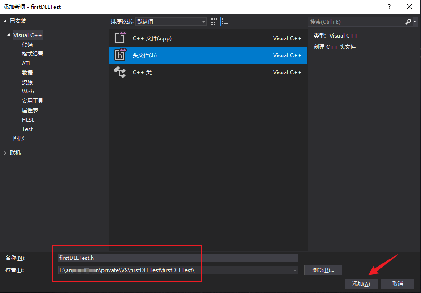Choose the C++ 类 template
This screenshot has width=421, height=293.
coord(208,72)
